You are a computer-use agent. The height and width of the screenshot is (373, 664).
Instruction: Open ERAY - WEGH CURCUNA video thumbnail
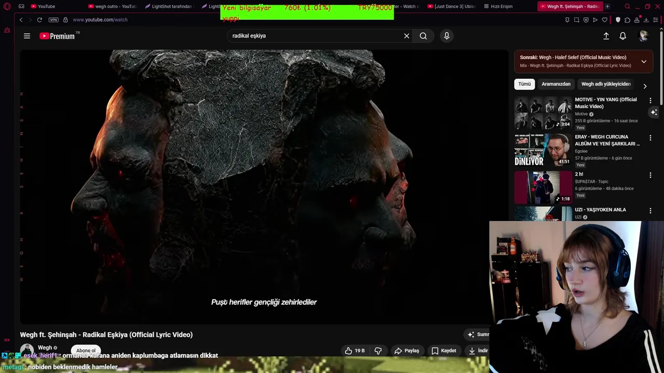543,150
